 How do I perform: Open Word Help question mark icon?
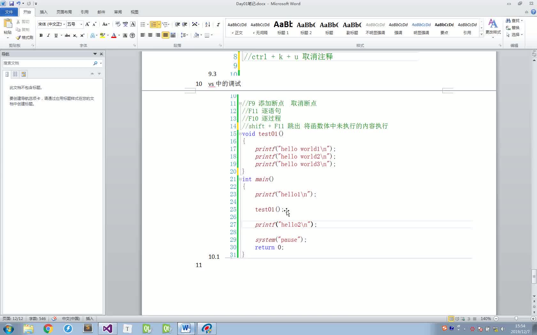(x=533, y=12)
